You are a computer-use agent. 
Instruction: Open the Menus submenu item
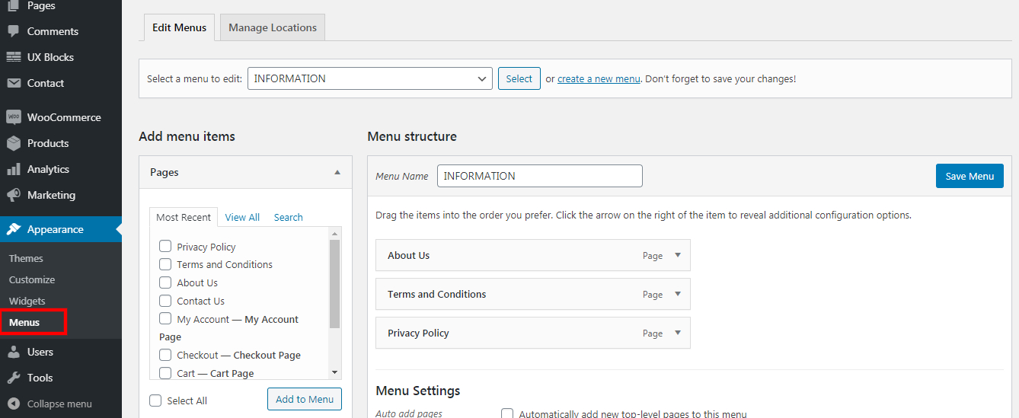tap(24, 322)
